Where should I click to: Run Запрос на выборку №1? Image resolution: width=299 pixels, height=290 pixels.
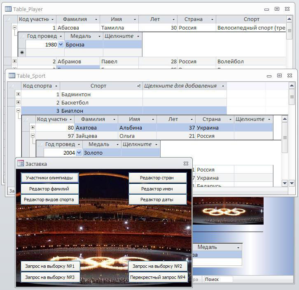pos(50,266)
